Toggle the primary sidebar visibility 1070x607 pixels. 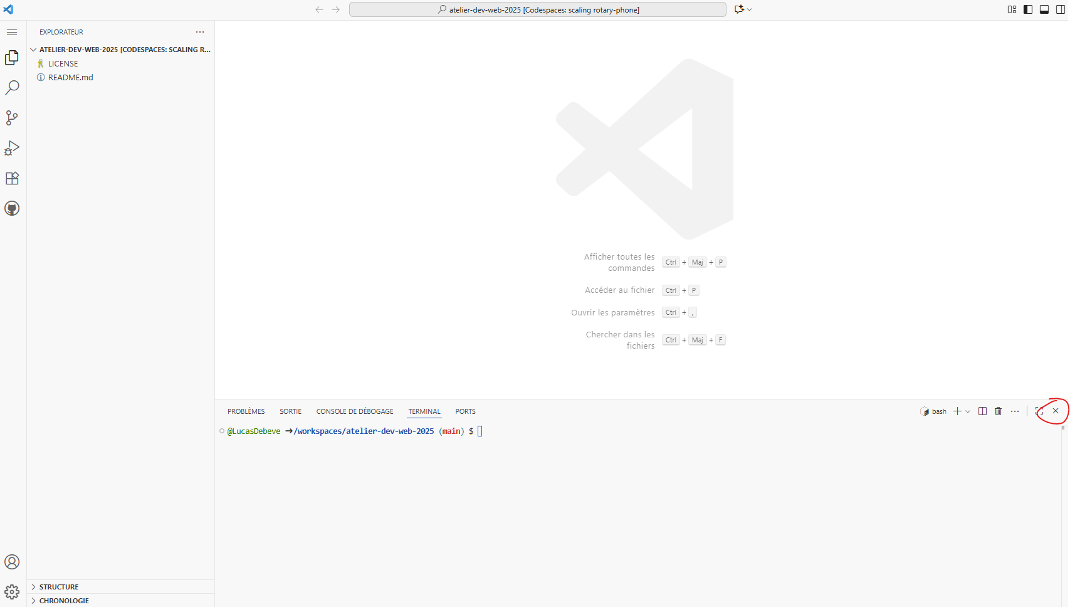(1028, 9)
